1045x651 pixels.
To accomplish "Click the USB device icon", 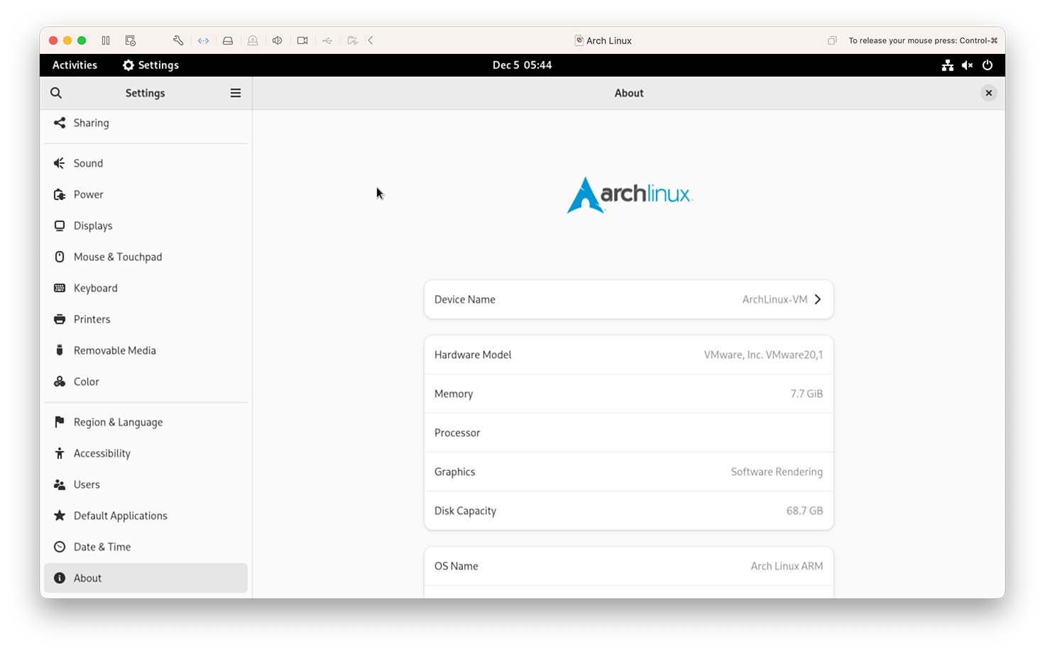I will tap(327, 40).
